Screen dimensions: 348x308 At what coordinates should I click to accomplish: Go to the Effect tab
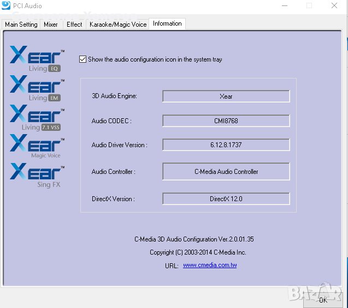tap(74, 25)
